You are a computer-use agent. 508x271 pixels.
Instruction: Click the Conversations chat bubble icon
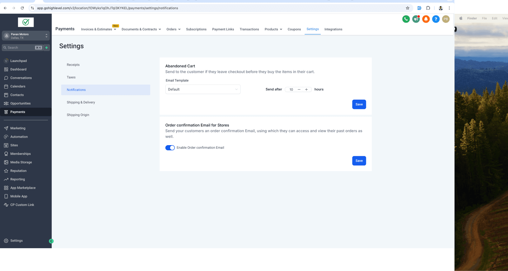(6, 78)
